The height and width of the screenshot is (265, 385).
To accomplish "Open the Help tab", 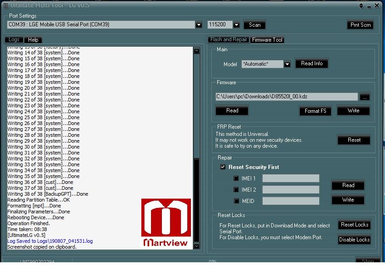I will click(x=33, y=40).
